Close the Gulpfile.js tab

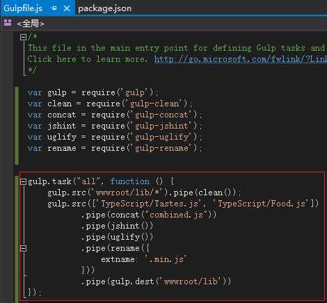tap(67, 8)
